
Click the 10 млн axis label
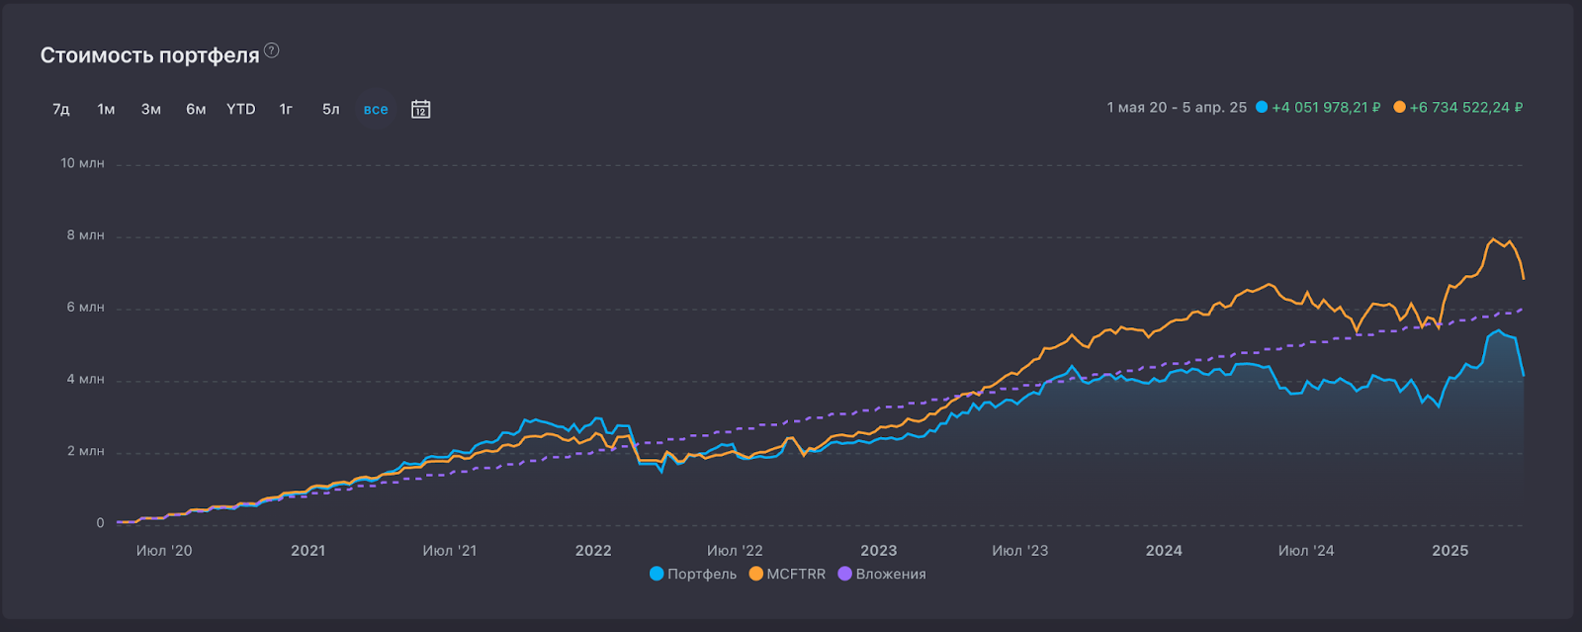[82, 163]
